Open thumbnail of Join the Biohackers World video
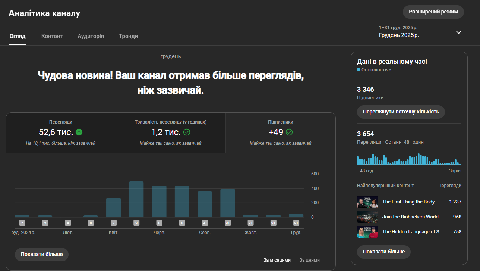 click(367, 217)
